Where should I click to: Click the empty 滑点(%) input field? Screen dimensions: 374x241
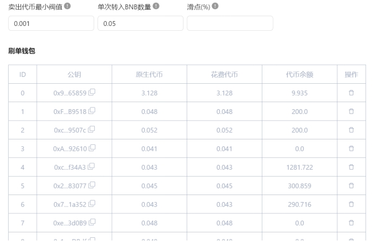[229, 23]
